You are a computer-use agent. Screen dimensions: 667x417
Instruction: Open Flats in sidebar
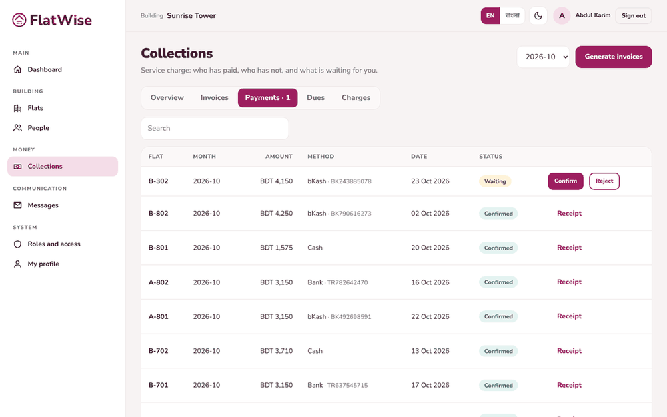pos(63,108)
